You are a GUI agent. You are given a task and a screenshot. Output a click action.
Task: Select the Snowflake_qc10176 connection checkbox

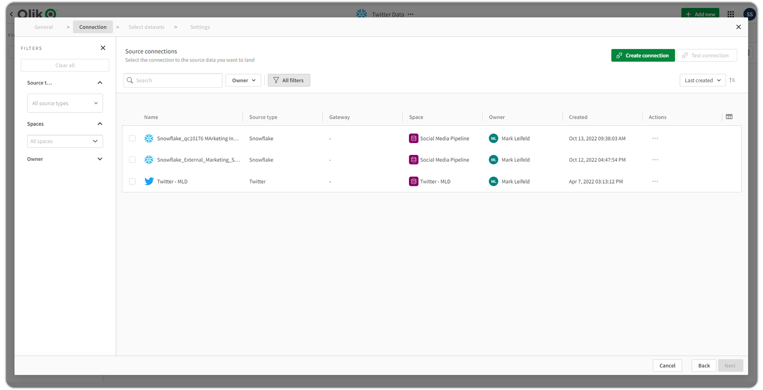point(132,138)
